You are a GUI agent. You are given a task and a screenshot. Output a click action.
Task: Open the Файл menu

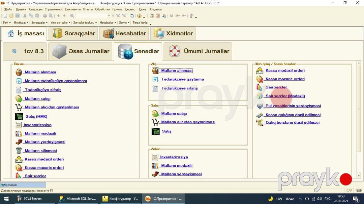point(8,9)
